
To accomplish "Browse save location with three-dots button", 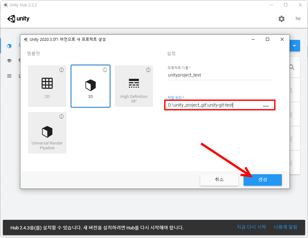I will [x=266, y=106].
